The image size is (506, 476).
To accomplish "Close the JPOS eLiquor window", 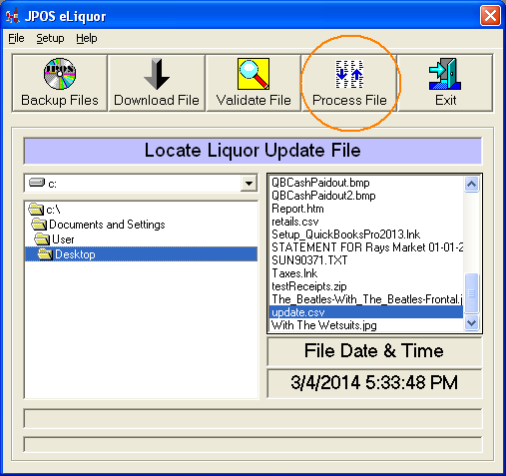I will (x=490, y=15).
